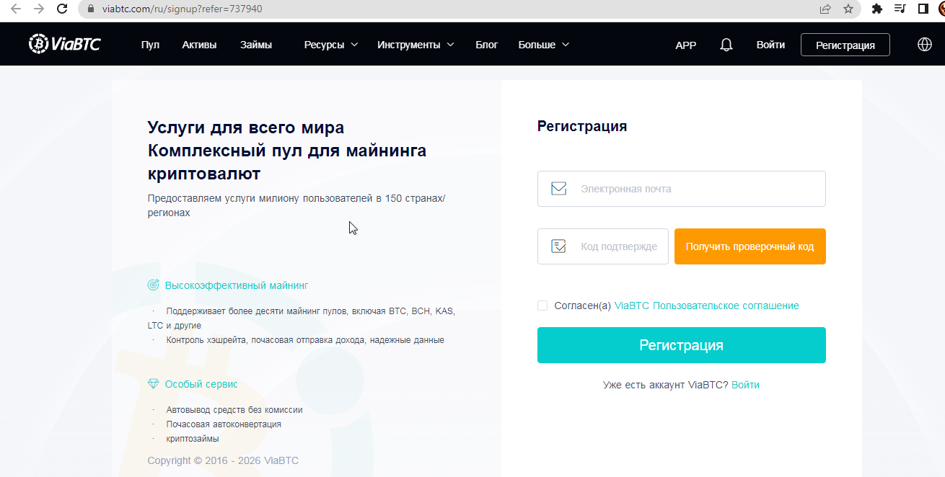Open browser extensions puzzle icon
The width and height of the screenshot is (945, 477).
click(877, 9)
